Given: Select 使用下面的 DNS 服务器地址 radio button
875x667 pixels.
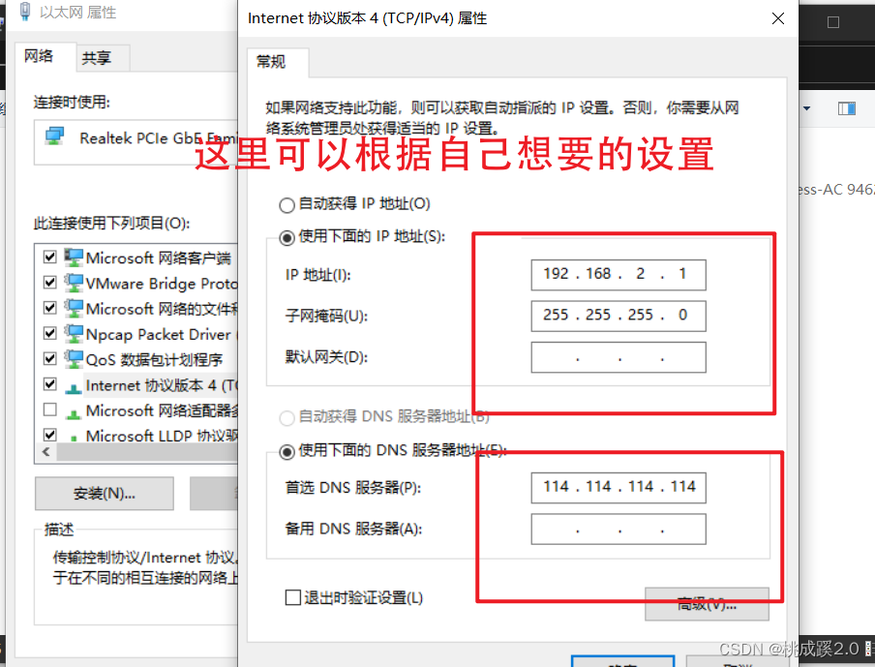Looking at the screenshot, I should [287, 451].
